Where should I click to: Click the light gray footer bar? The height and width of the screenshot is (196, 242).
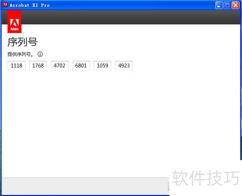click(85, 186)
